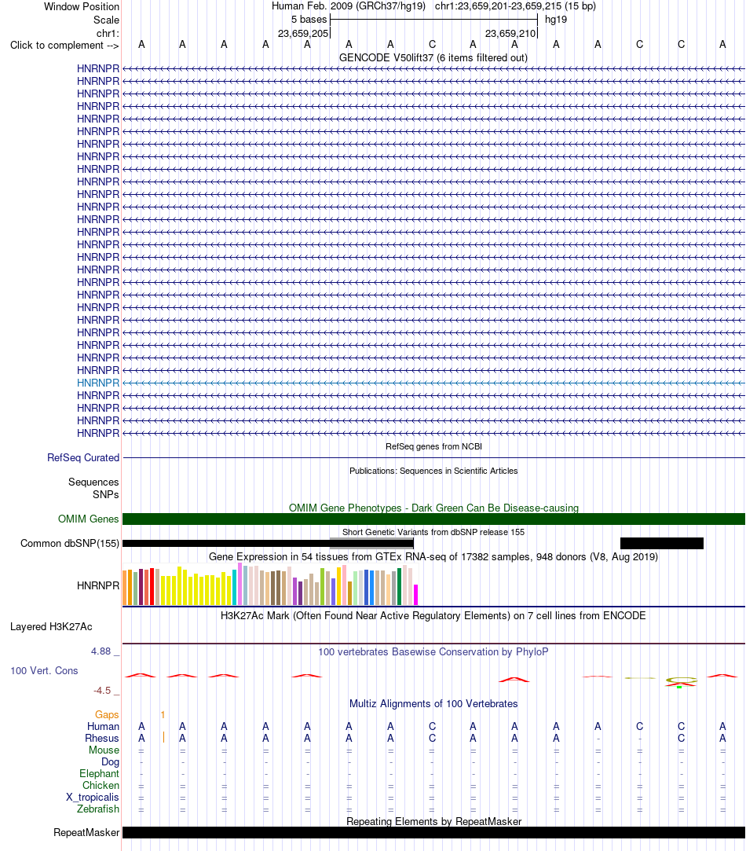The height and width of the screenshot is (851, 746).
Task: Open the 100 vertebrates Basewise Conservation PhyloP title
Action: click(x=433, y=652)
